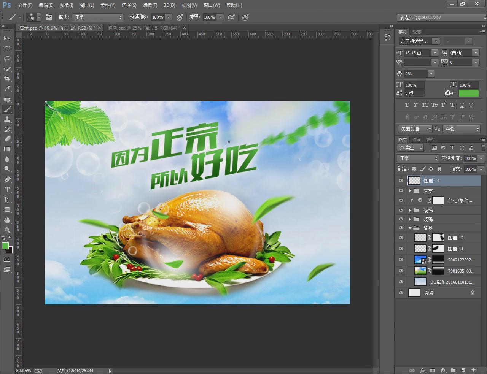Create a new group with the folder icon
Image resolution: width=487 pixels, height=374 pixels.
453,370
